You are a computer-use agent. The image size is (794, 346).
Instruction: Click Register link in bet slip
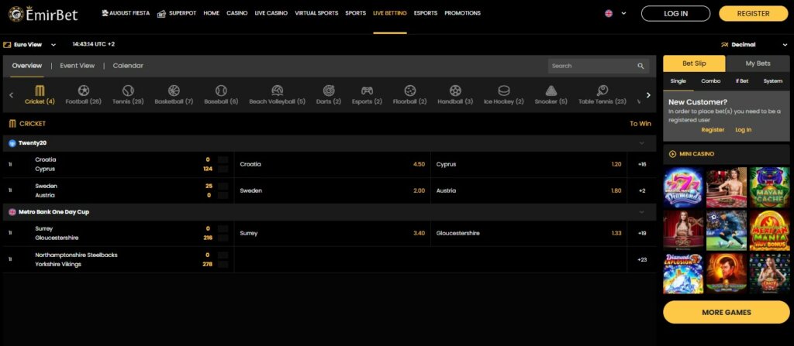(x=713, y=130)
